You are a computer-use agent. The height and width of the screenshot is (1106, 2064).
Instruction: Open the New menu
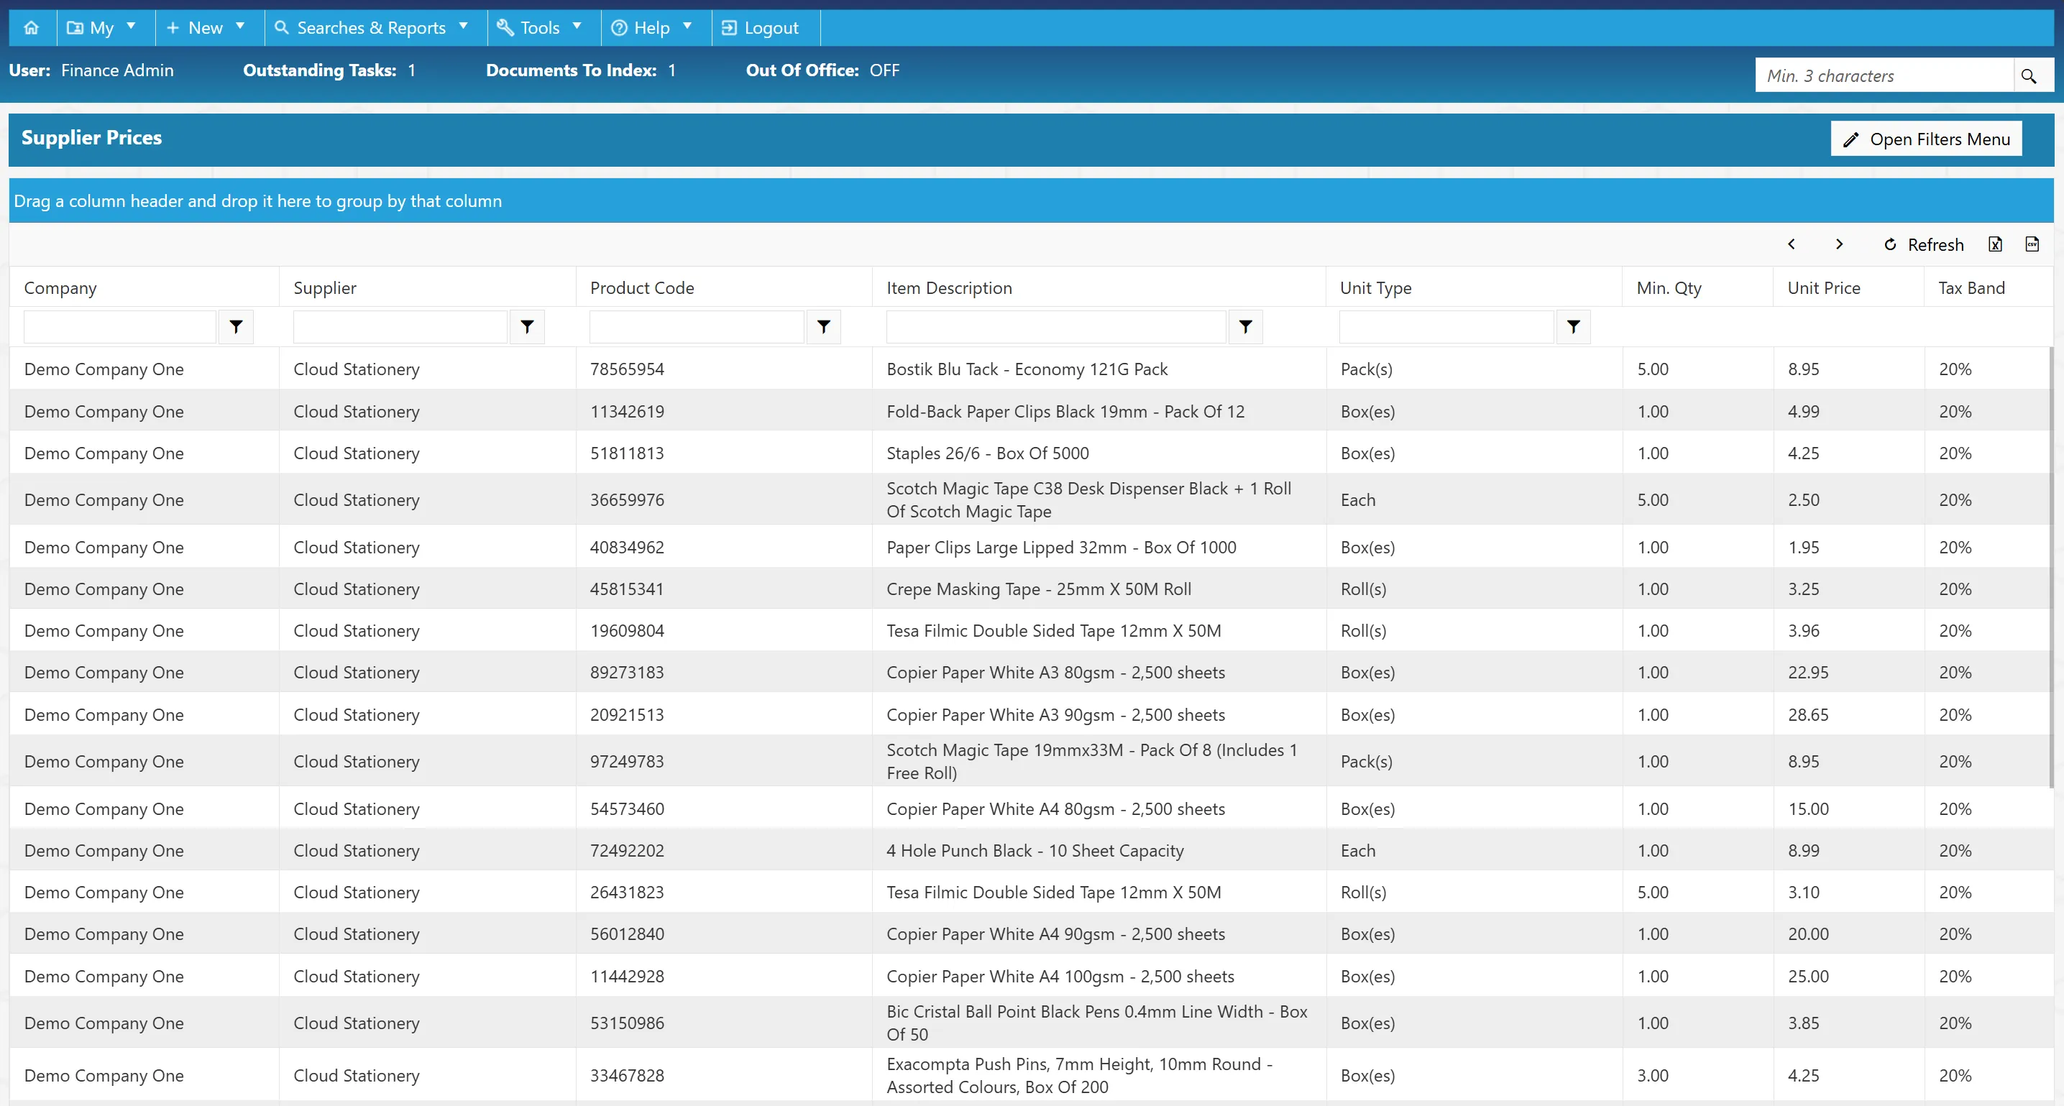point(208,28)
